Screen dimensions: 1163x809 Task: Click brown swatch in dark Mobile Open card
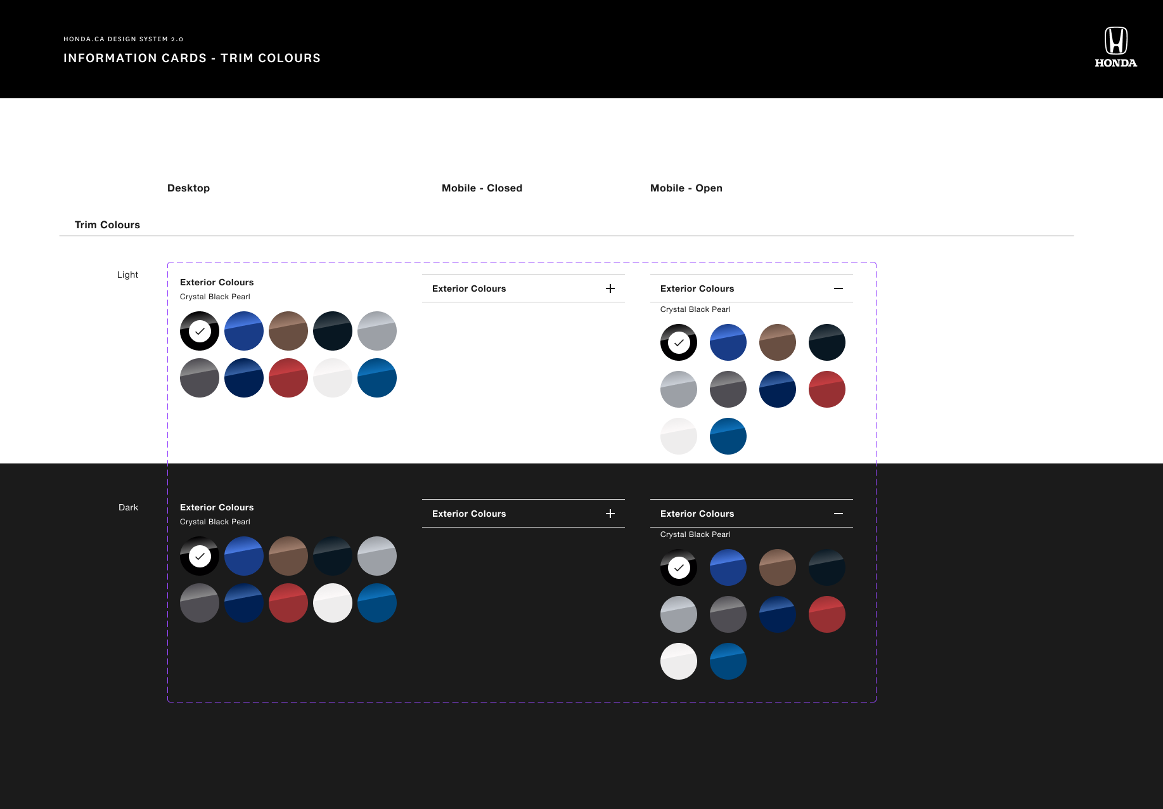(x=778, y=567)
